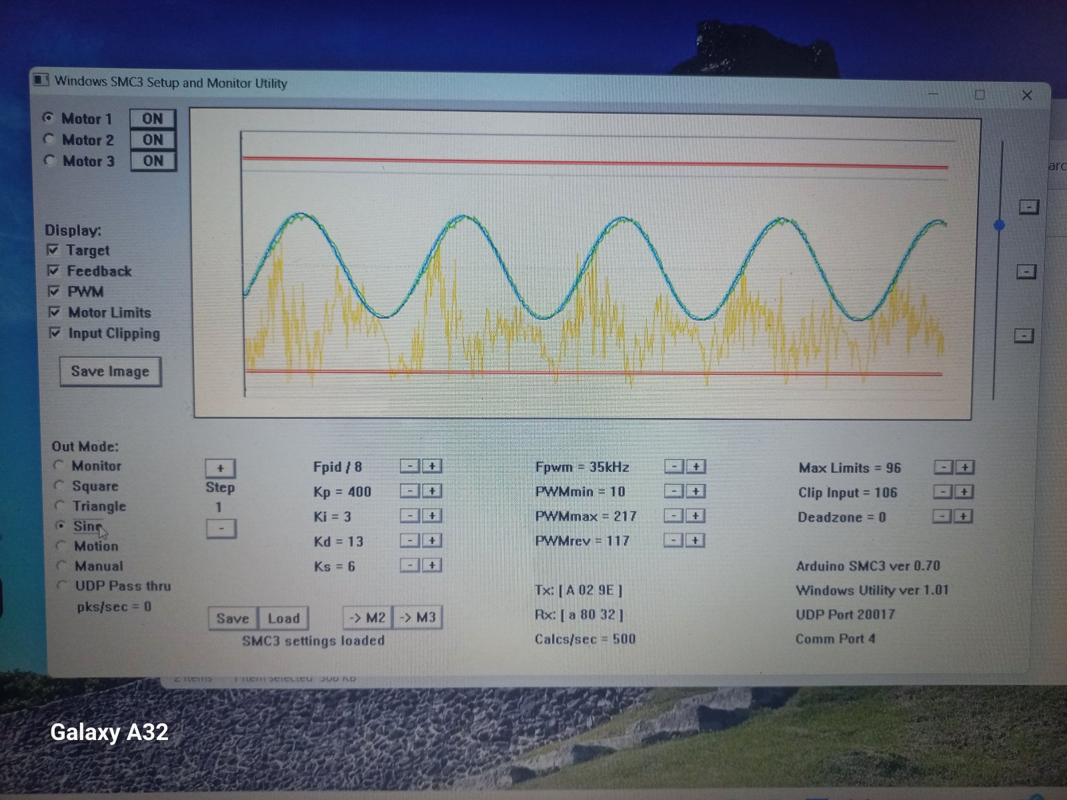Decrease Fpid with minus button
The image size is (1067, 800).
click(x=410, y=466)
